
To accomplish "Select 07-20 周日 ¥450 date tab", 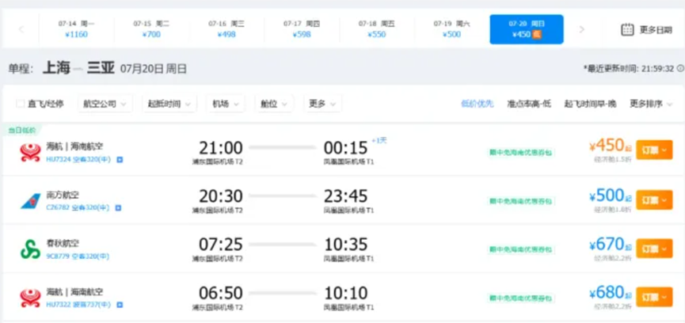I will coord(527,29).
